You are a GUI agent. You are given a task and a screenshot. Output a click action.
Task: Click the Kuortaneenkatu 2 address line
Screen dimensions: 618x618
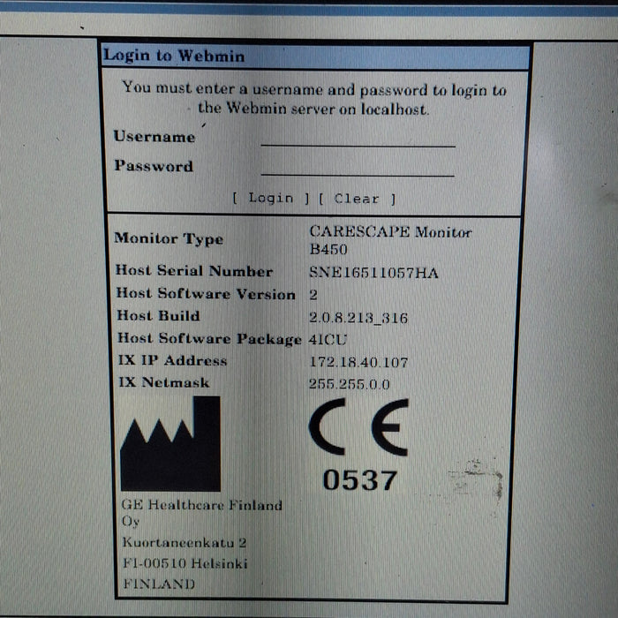pos(184,542)
